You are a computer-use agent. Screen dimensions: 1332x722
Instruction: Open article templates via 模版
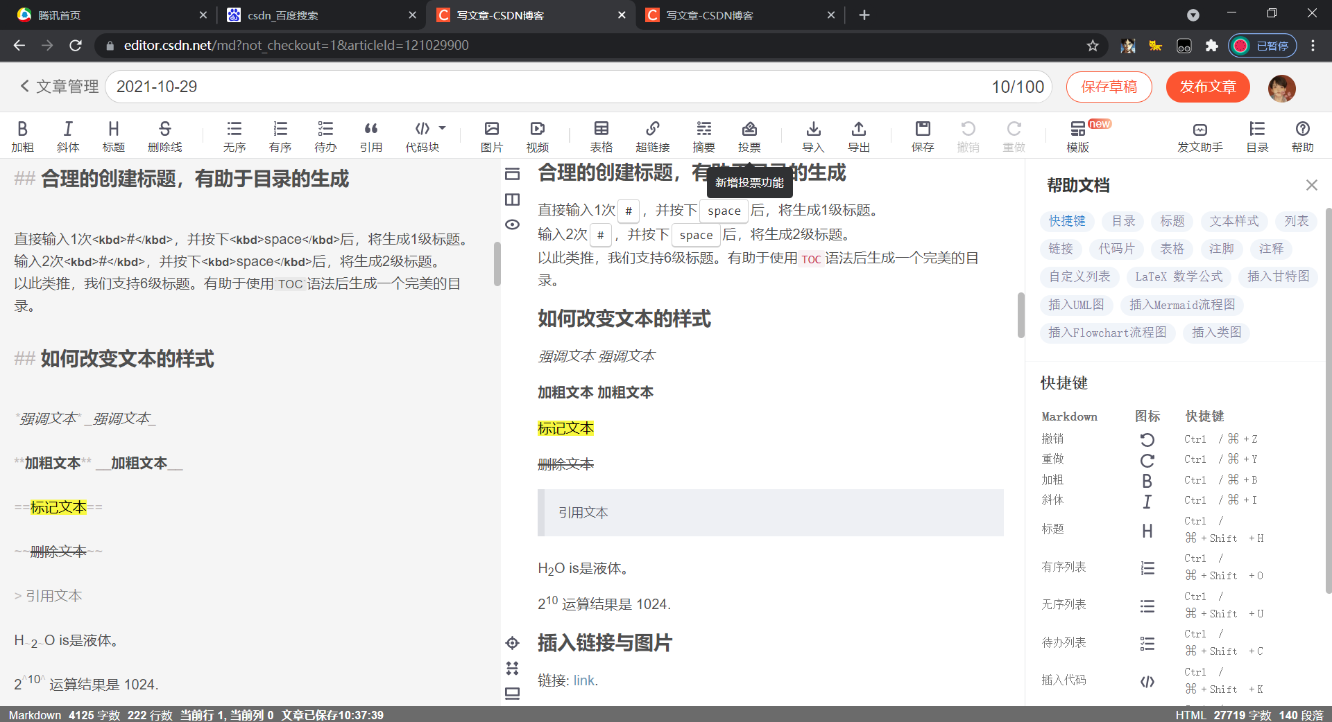pos(1078,136)
